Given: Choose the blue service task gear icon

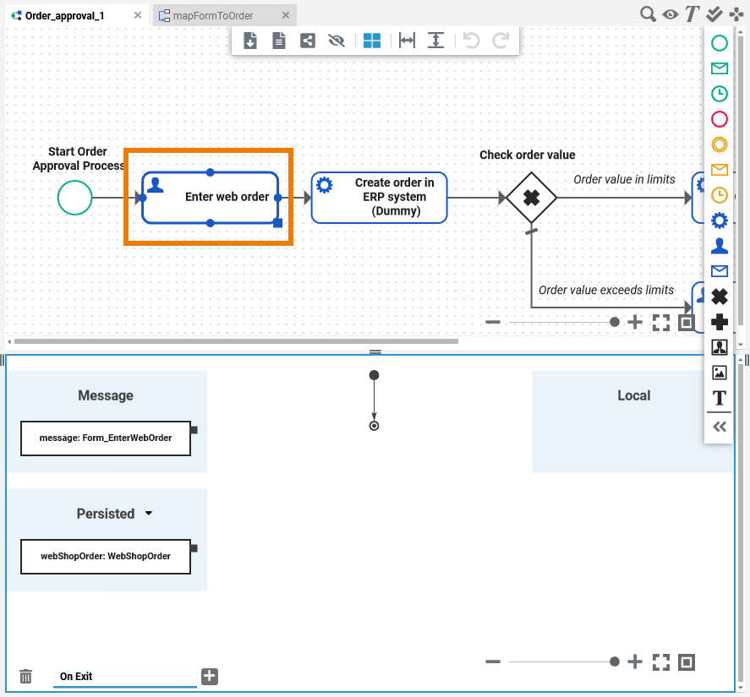Looking at the screenshot, I should click(719, 221).
